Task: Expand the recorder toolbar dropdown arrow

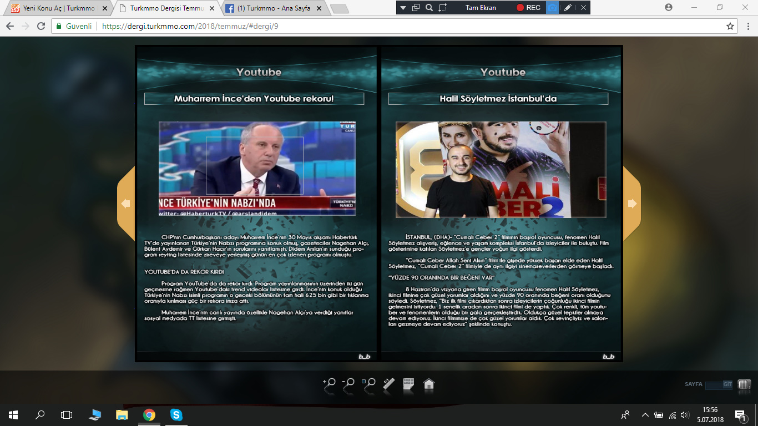Action: (x=403, y=8)
